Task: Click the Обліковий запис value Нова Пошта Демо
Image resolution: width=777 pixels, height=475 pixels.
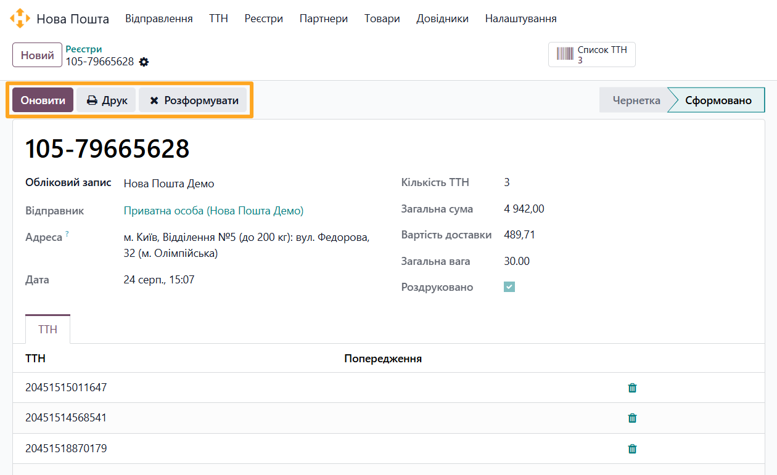Action: tap(169, 184)
